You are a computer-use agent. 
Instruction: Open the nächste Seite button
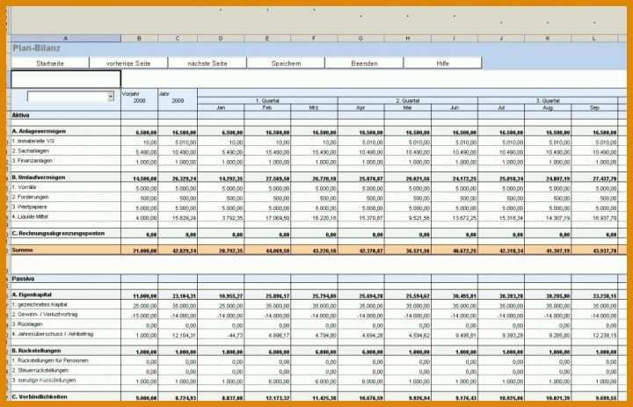coord(207,63)
